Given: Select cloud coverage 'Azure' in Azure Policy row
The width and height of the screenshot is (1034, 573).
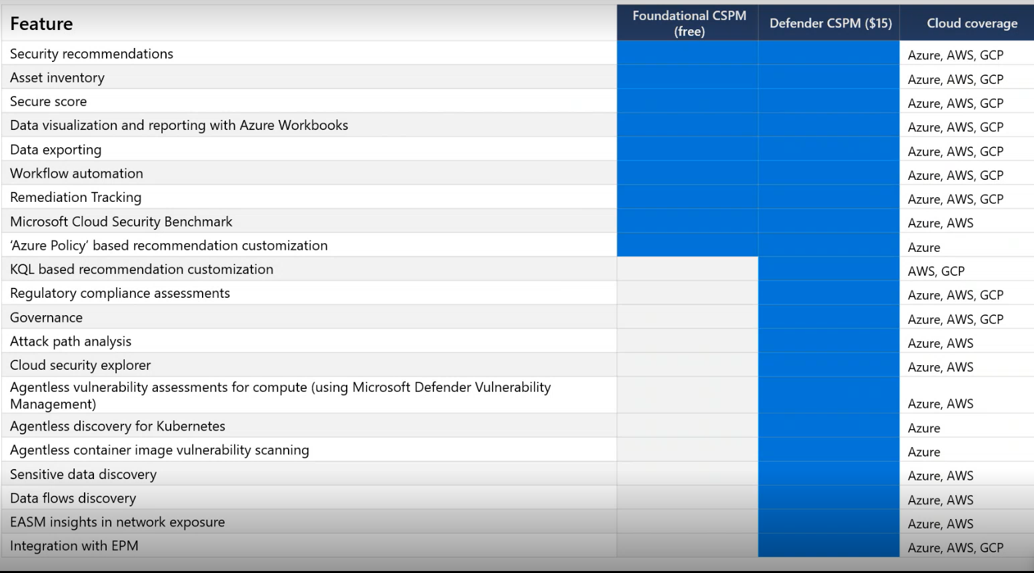Looking at the screenshot, I should (x=924, y=247).
